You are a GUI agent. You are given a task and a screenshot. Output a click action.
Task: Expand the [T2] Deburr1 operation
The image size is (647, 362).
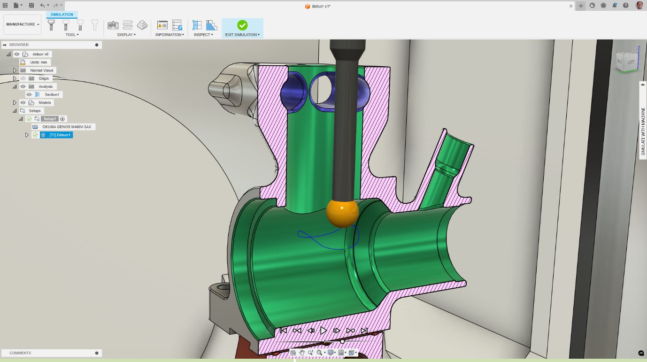pos(27,135)
